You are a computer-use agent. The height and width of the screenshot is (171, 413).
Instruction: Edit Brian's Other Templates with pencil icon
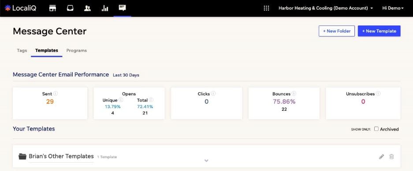381,156
